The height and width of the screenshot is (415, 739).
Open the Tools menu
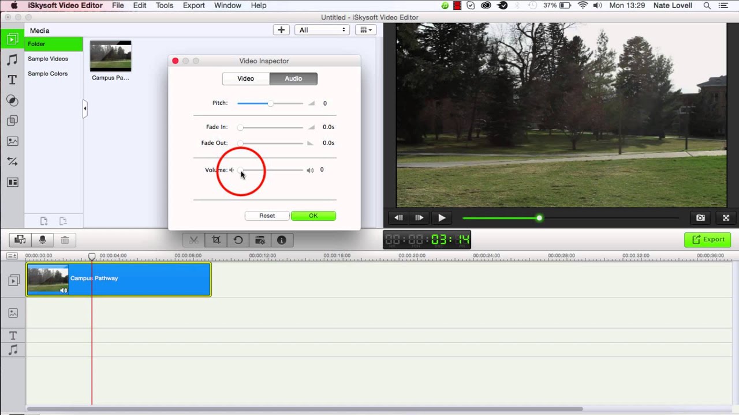coord(165,5)
